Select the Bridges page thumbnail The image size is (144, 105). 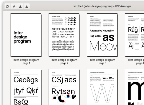134,87
